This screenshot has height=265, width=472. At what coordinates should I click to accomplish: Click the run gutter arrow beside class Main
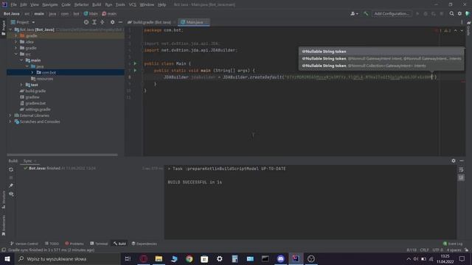tap(135, 64)
